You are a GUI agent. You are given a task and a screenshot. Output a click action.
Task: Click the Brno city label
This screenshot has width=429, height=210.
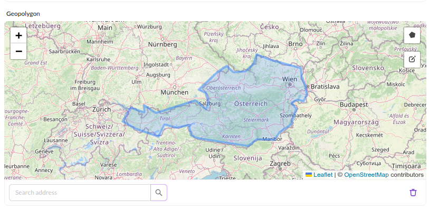295,44
